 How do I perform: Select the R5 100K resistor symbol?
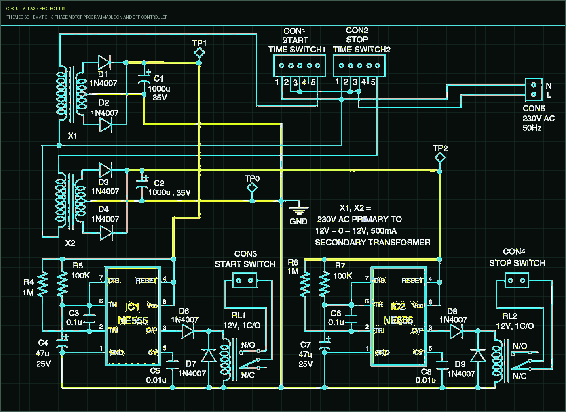[x=62, y=285]
